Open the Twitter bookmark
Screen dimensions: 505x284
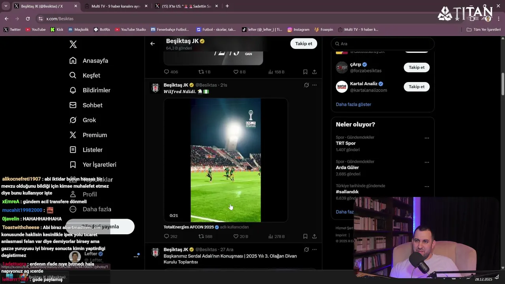(x=12, y=30)
